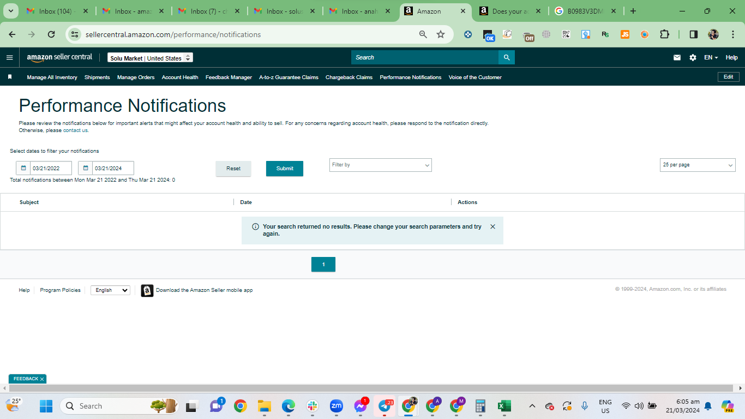Focus the Seller Central Search field
The image size is (745, 419).
coord(425,57)
